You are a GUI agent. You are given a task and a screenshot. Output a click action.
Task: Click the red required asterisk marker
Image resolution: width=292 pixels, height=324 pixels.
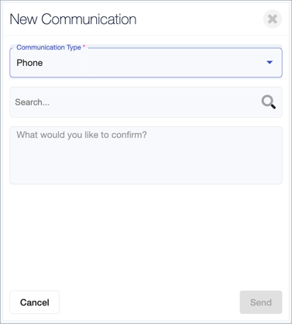[x=84, y=47]
